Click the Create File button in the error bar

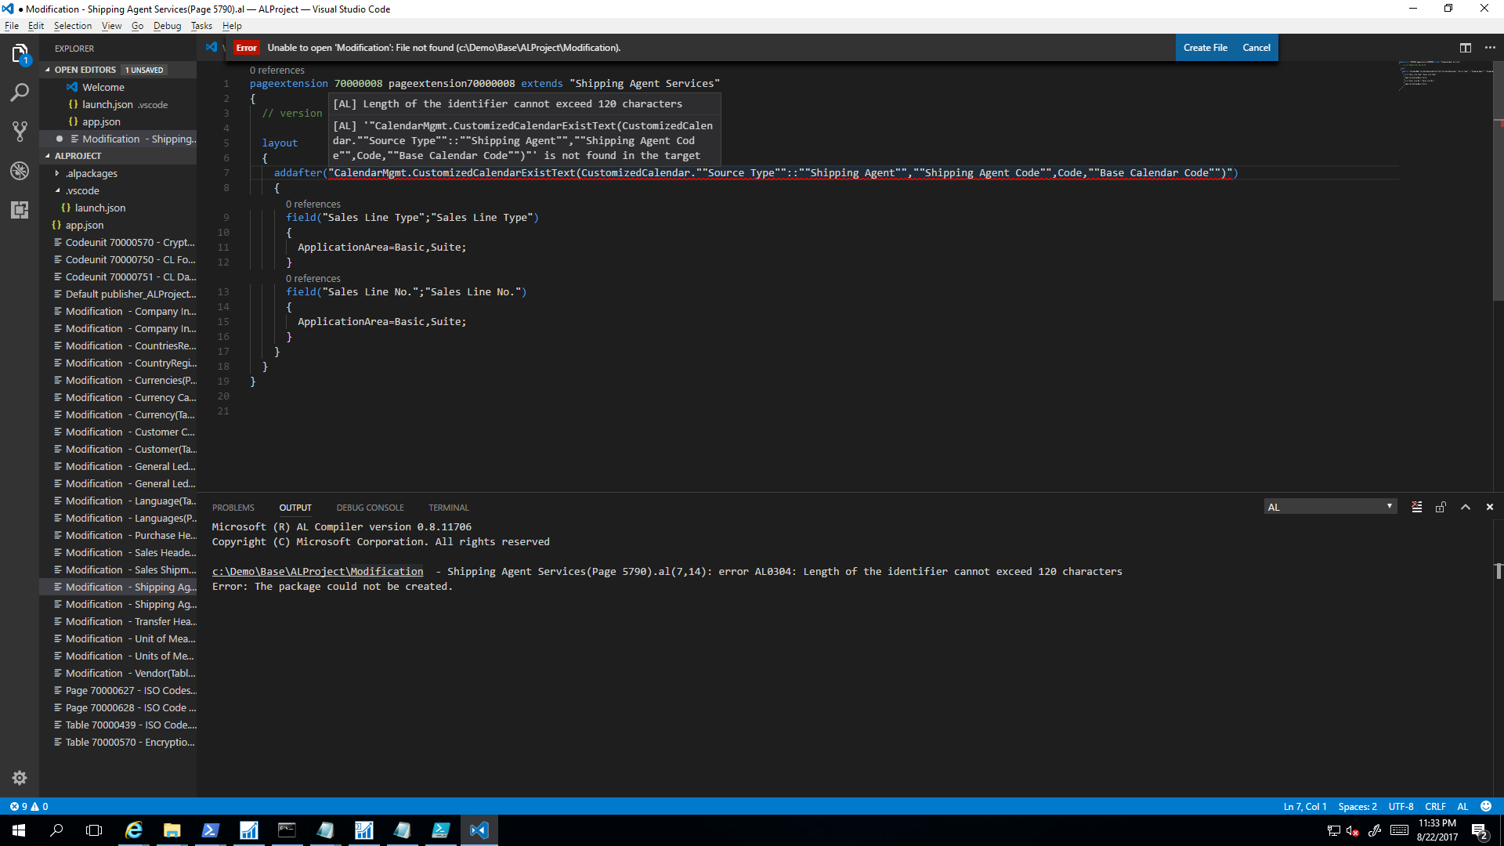(1206, 47)
